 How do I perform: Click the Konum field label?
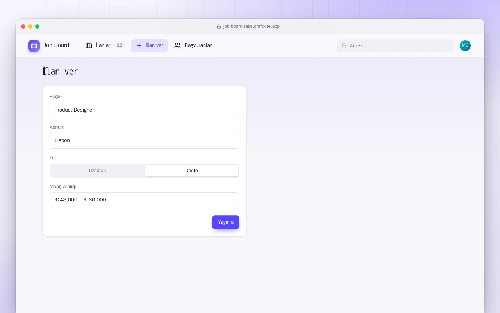[57, 127]
